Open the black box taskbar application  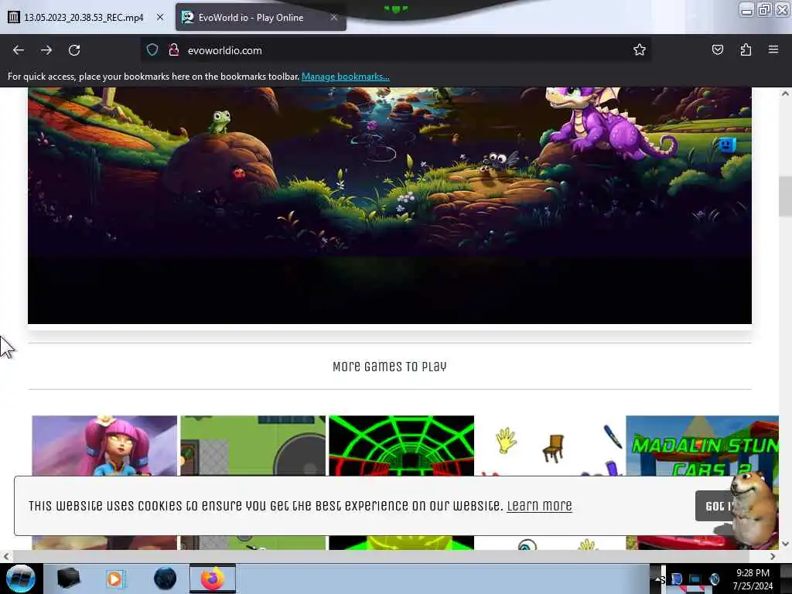coord(68,579)
